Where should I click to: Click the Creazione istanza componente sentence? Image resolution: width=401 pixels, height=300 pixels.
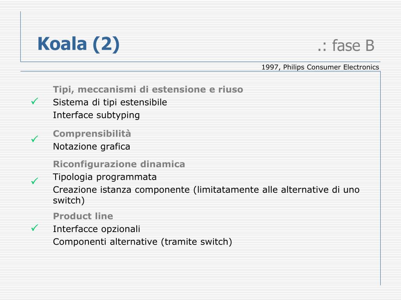[x=206, y=195]
